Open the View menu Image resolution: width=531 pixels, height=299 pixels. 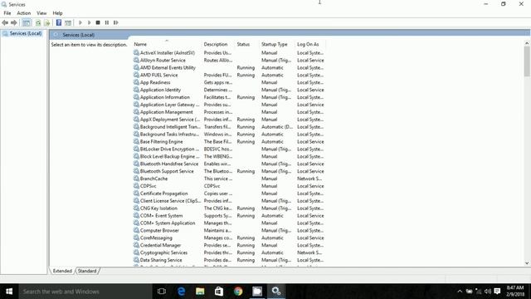(41, 13)
